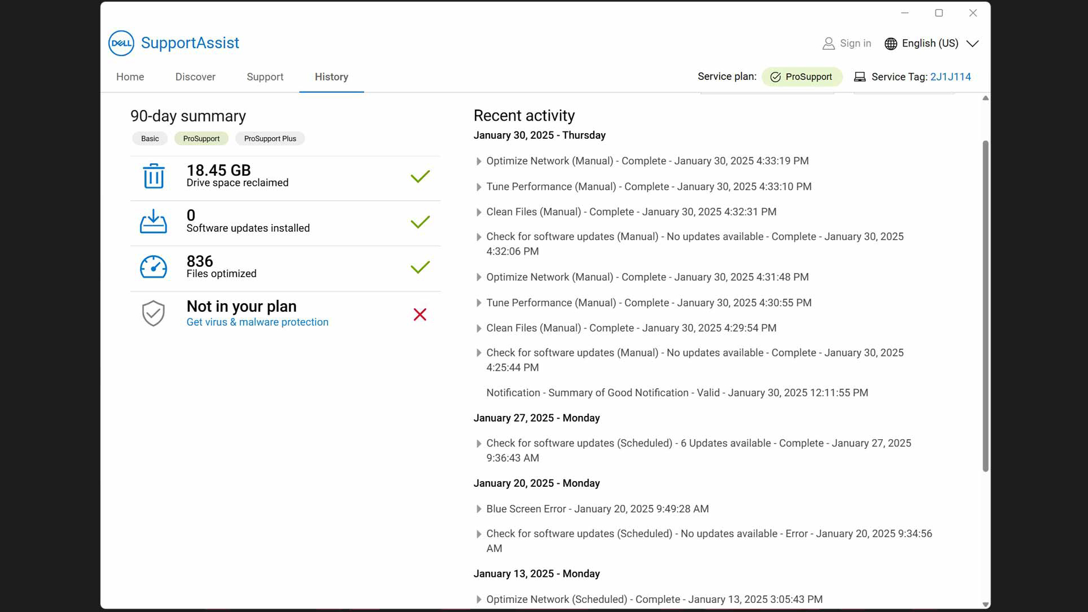Screen dimensions: 1088x612
Task: Click the speedometer files optimized icon
Action: (x=154, y=267)
